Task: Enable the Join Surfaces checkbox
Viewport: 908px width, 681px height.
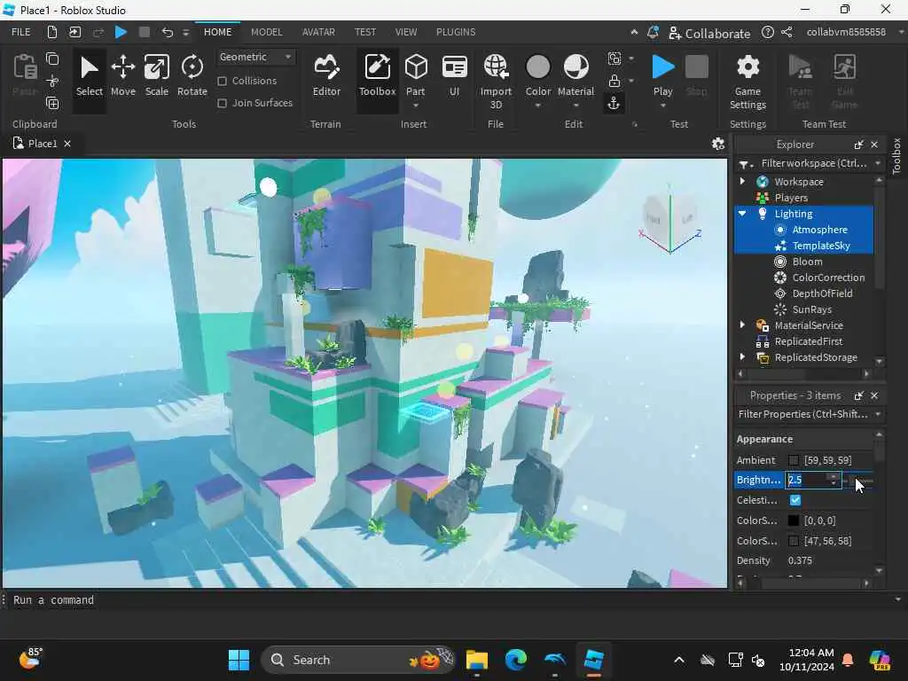Action: [222, 103]
